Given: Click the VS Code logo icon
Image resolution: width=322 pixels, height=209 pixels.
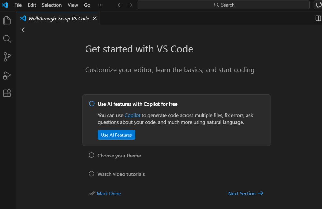Looking at the screenshot, I should click(x=5, y=5).
